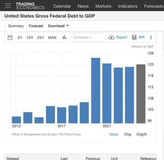
Task: Click the API database icon
Action: click(134, 37)
